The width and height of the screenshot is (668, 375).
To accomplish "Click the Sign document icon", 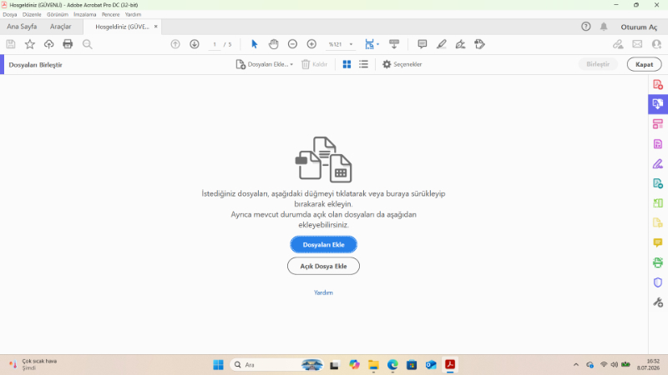I will tap(461, 44).
